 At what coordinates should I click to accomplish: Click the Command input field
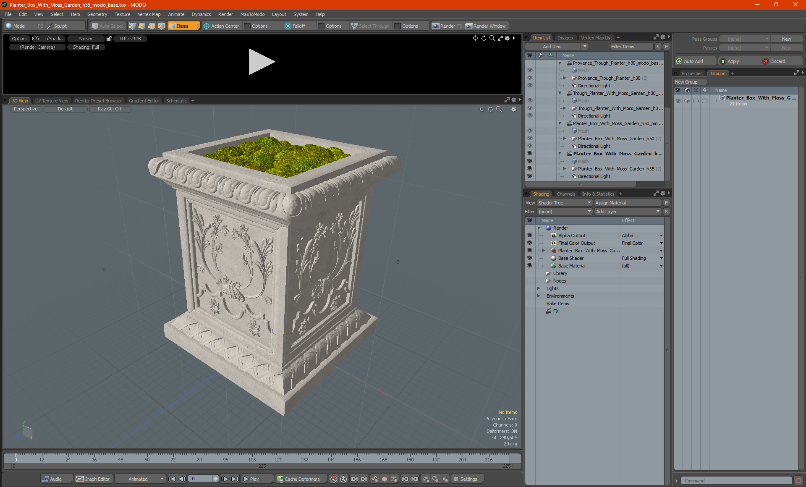pos(737,481)
